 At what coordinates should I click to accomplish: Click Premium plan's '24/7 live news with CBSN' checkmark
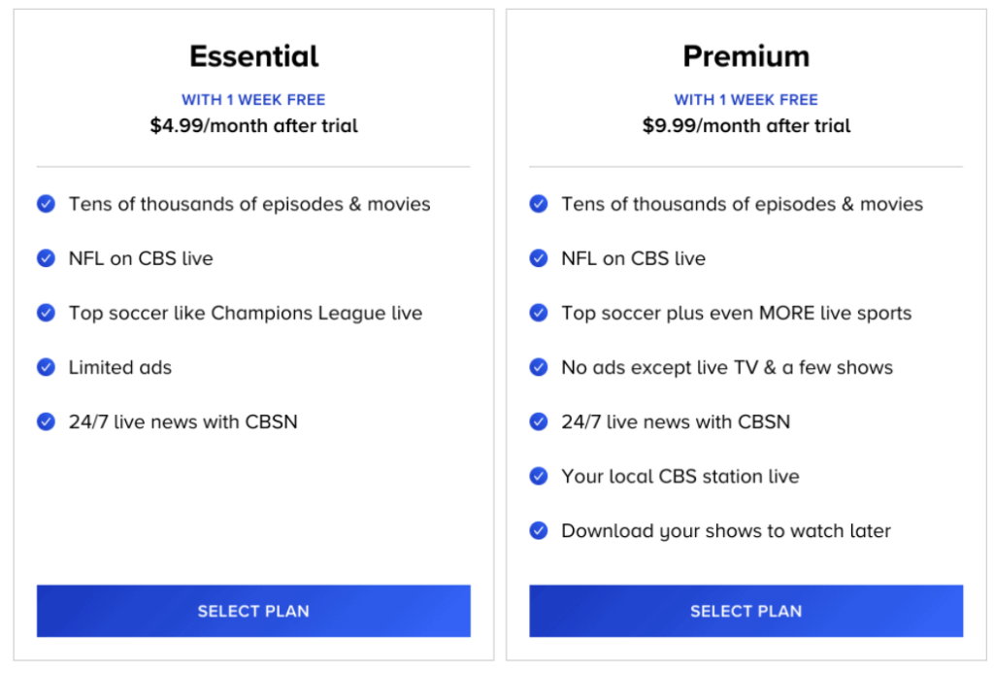click(539, 421)
